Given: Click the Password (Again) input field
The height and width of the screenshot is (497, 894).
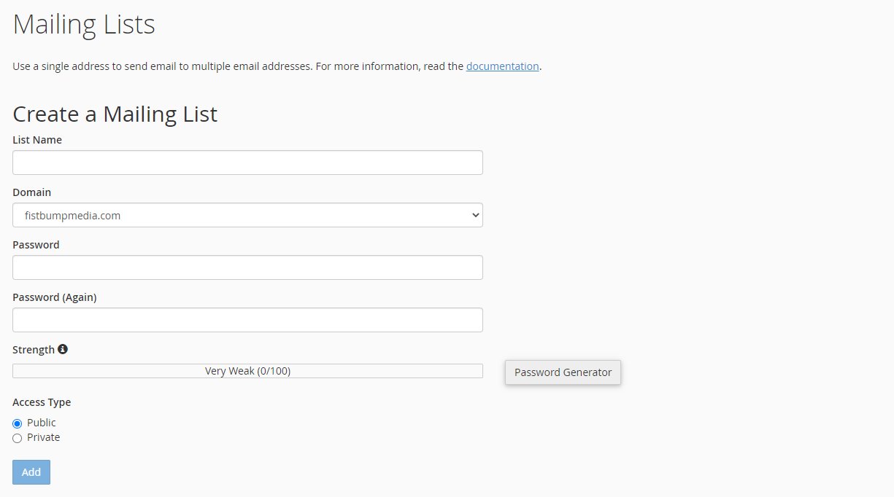Looking at the screenshot, I should [247, 320].
